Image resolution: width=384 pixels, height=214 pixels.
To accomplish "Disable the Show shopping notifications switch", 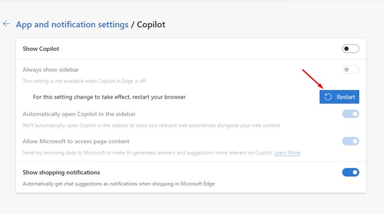I will coord(351,172).
